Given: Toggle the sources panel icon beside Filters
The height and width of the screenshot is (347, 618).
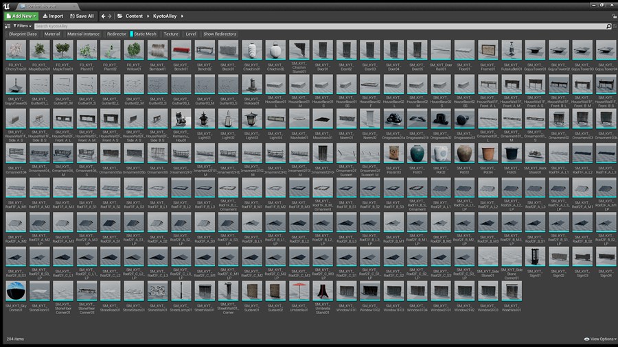Looking at the screenshot, I should 8,26.
